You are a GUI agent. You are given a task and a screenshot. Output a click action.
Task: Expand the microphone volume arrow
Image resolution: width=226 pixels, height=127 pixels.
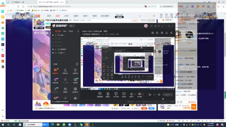pos(135,94)
